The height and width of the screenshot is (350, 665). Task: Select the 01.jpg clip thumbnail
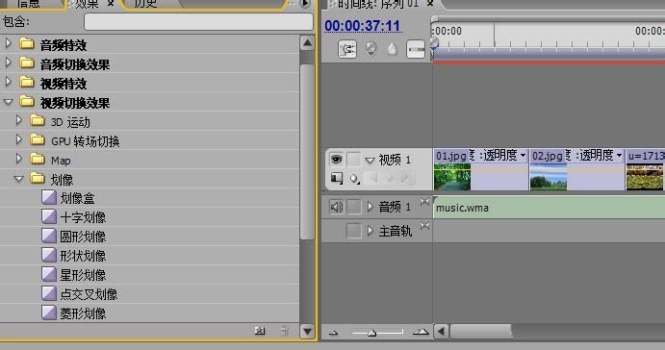click(x=452, y=177)
